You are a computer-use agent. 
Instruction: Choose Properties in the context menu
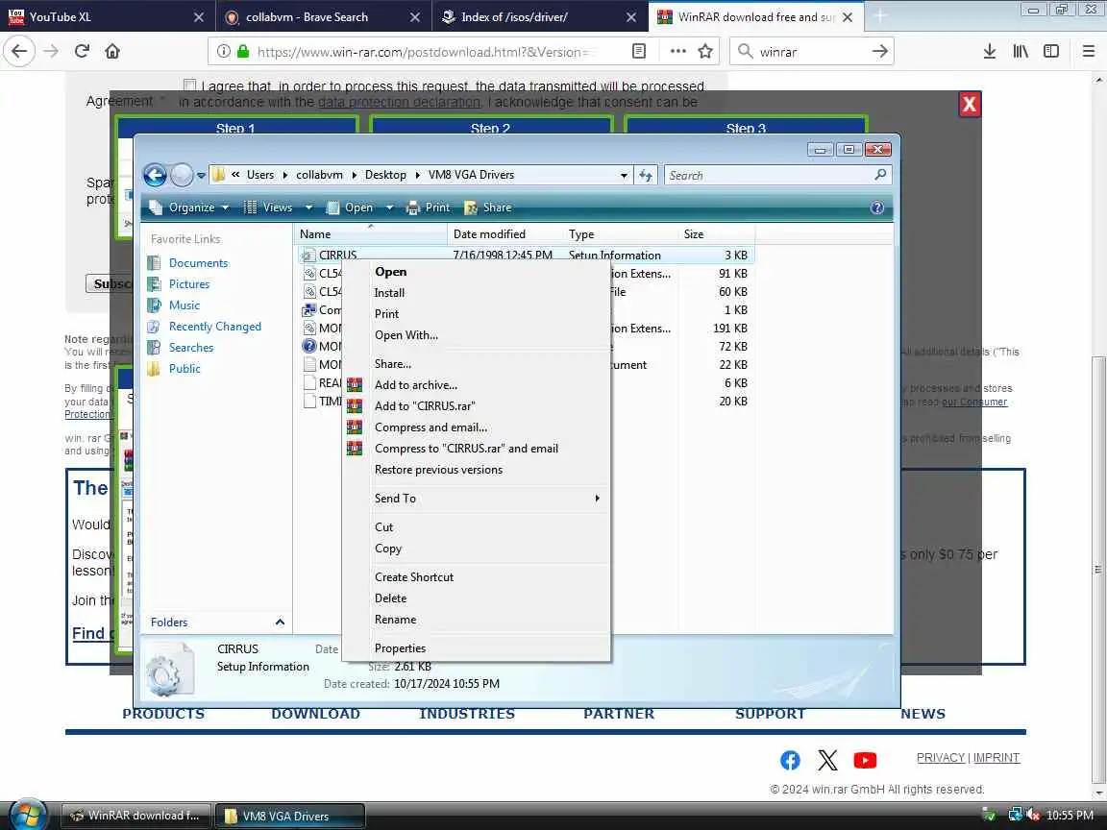[x=477, y=648]
